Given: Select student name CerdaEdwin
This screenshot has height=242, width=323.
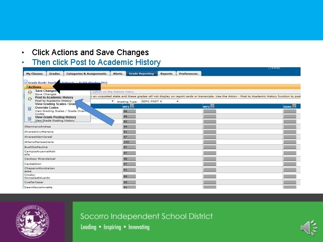Looking at the screenshot, I should coord(33,164).
